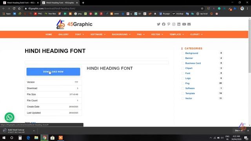Show hidden system tray icons
The image size is (251, 141).
pyautogui.click(x=211, y=138)
